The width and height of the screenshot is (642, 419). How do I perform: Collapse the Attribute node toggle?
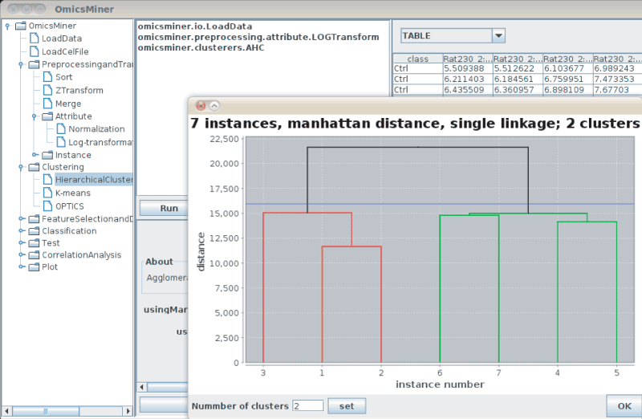pos(35,116)
